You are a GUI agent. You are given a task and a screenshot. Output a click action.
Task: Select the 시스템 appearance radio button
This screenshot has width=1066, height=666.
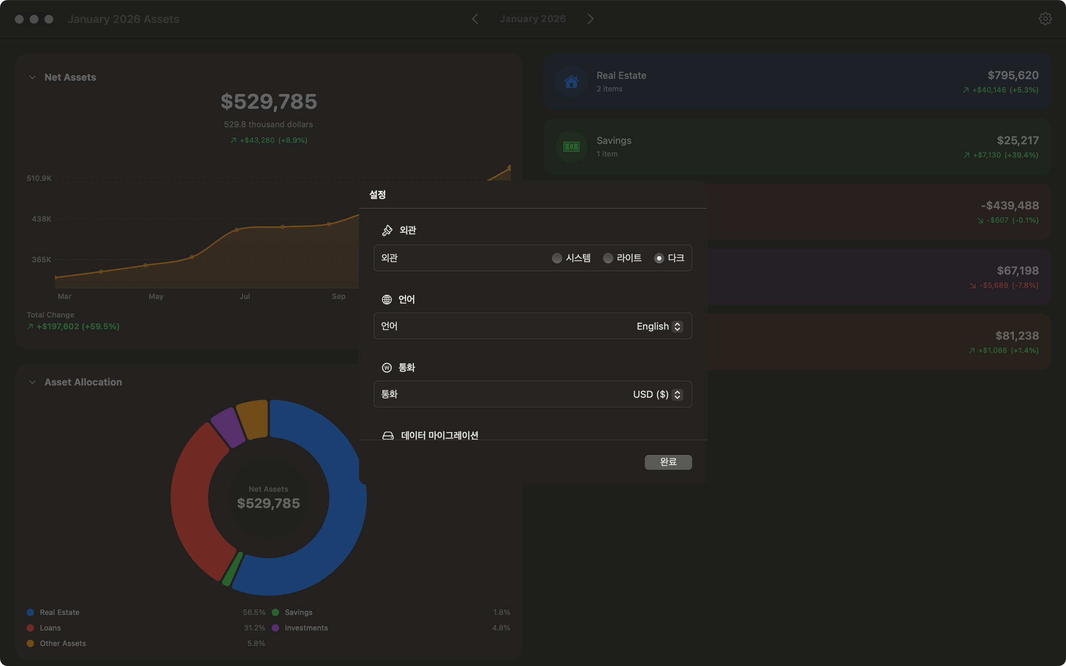pyautogui.click(x=557, y=258)
